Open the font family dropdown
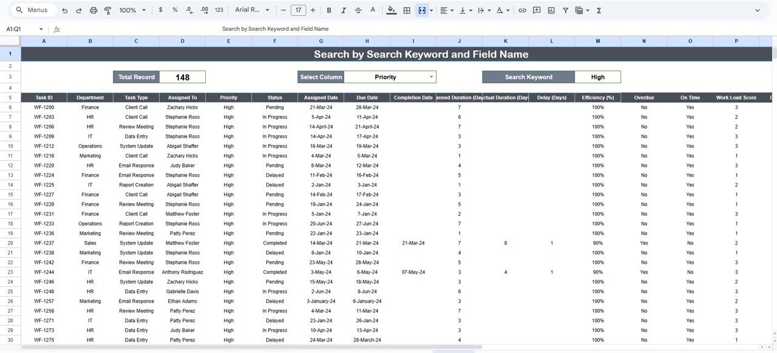The height and width of the screenshot is (353, 777). (x=252, y=10)
